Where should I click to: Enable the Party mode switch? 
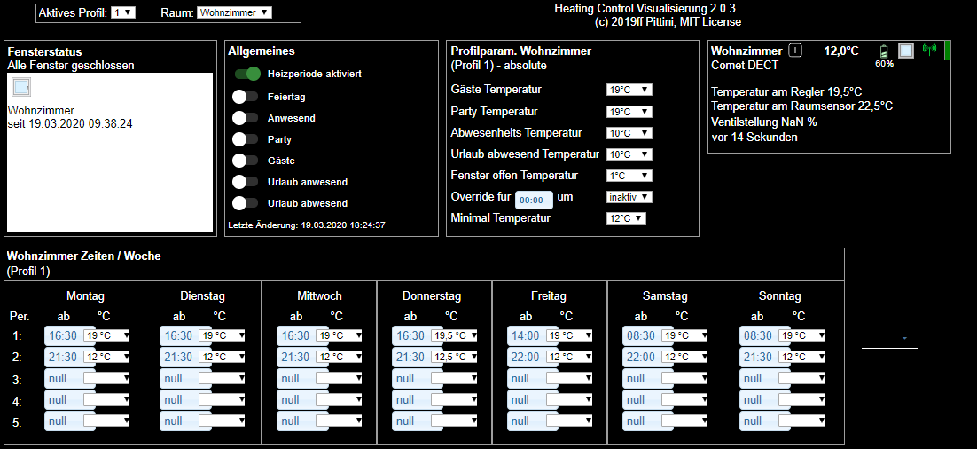[x=245, y=139]
